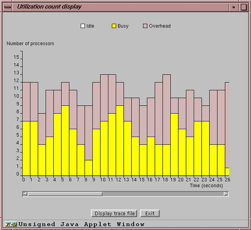Viewport: 251px width, 230px height.
Task: Click the white Idle legend swatch
Action: pos(83,26)
